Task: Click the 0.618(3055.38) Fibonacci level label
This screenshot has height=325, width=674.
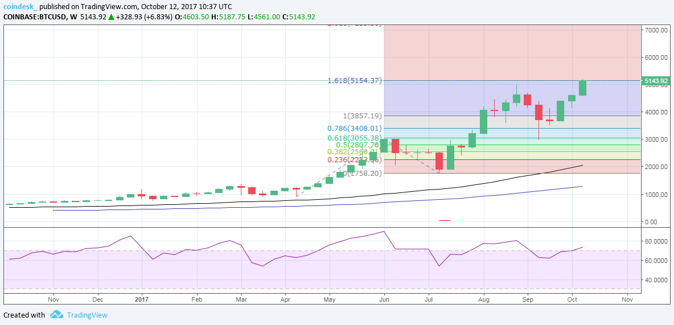Action: tap(355, 138)
